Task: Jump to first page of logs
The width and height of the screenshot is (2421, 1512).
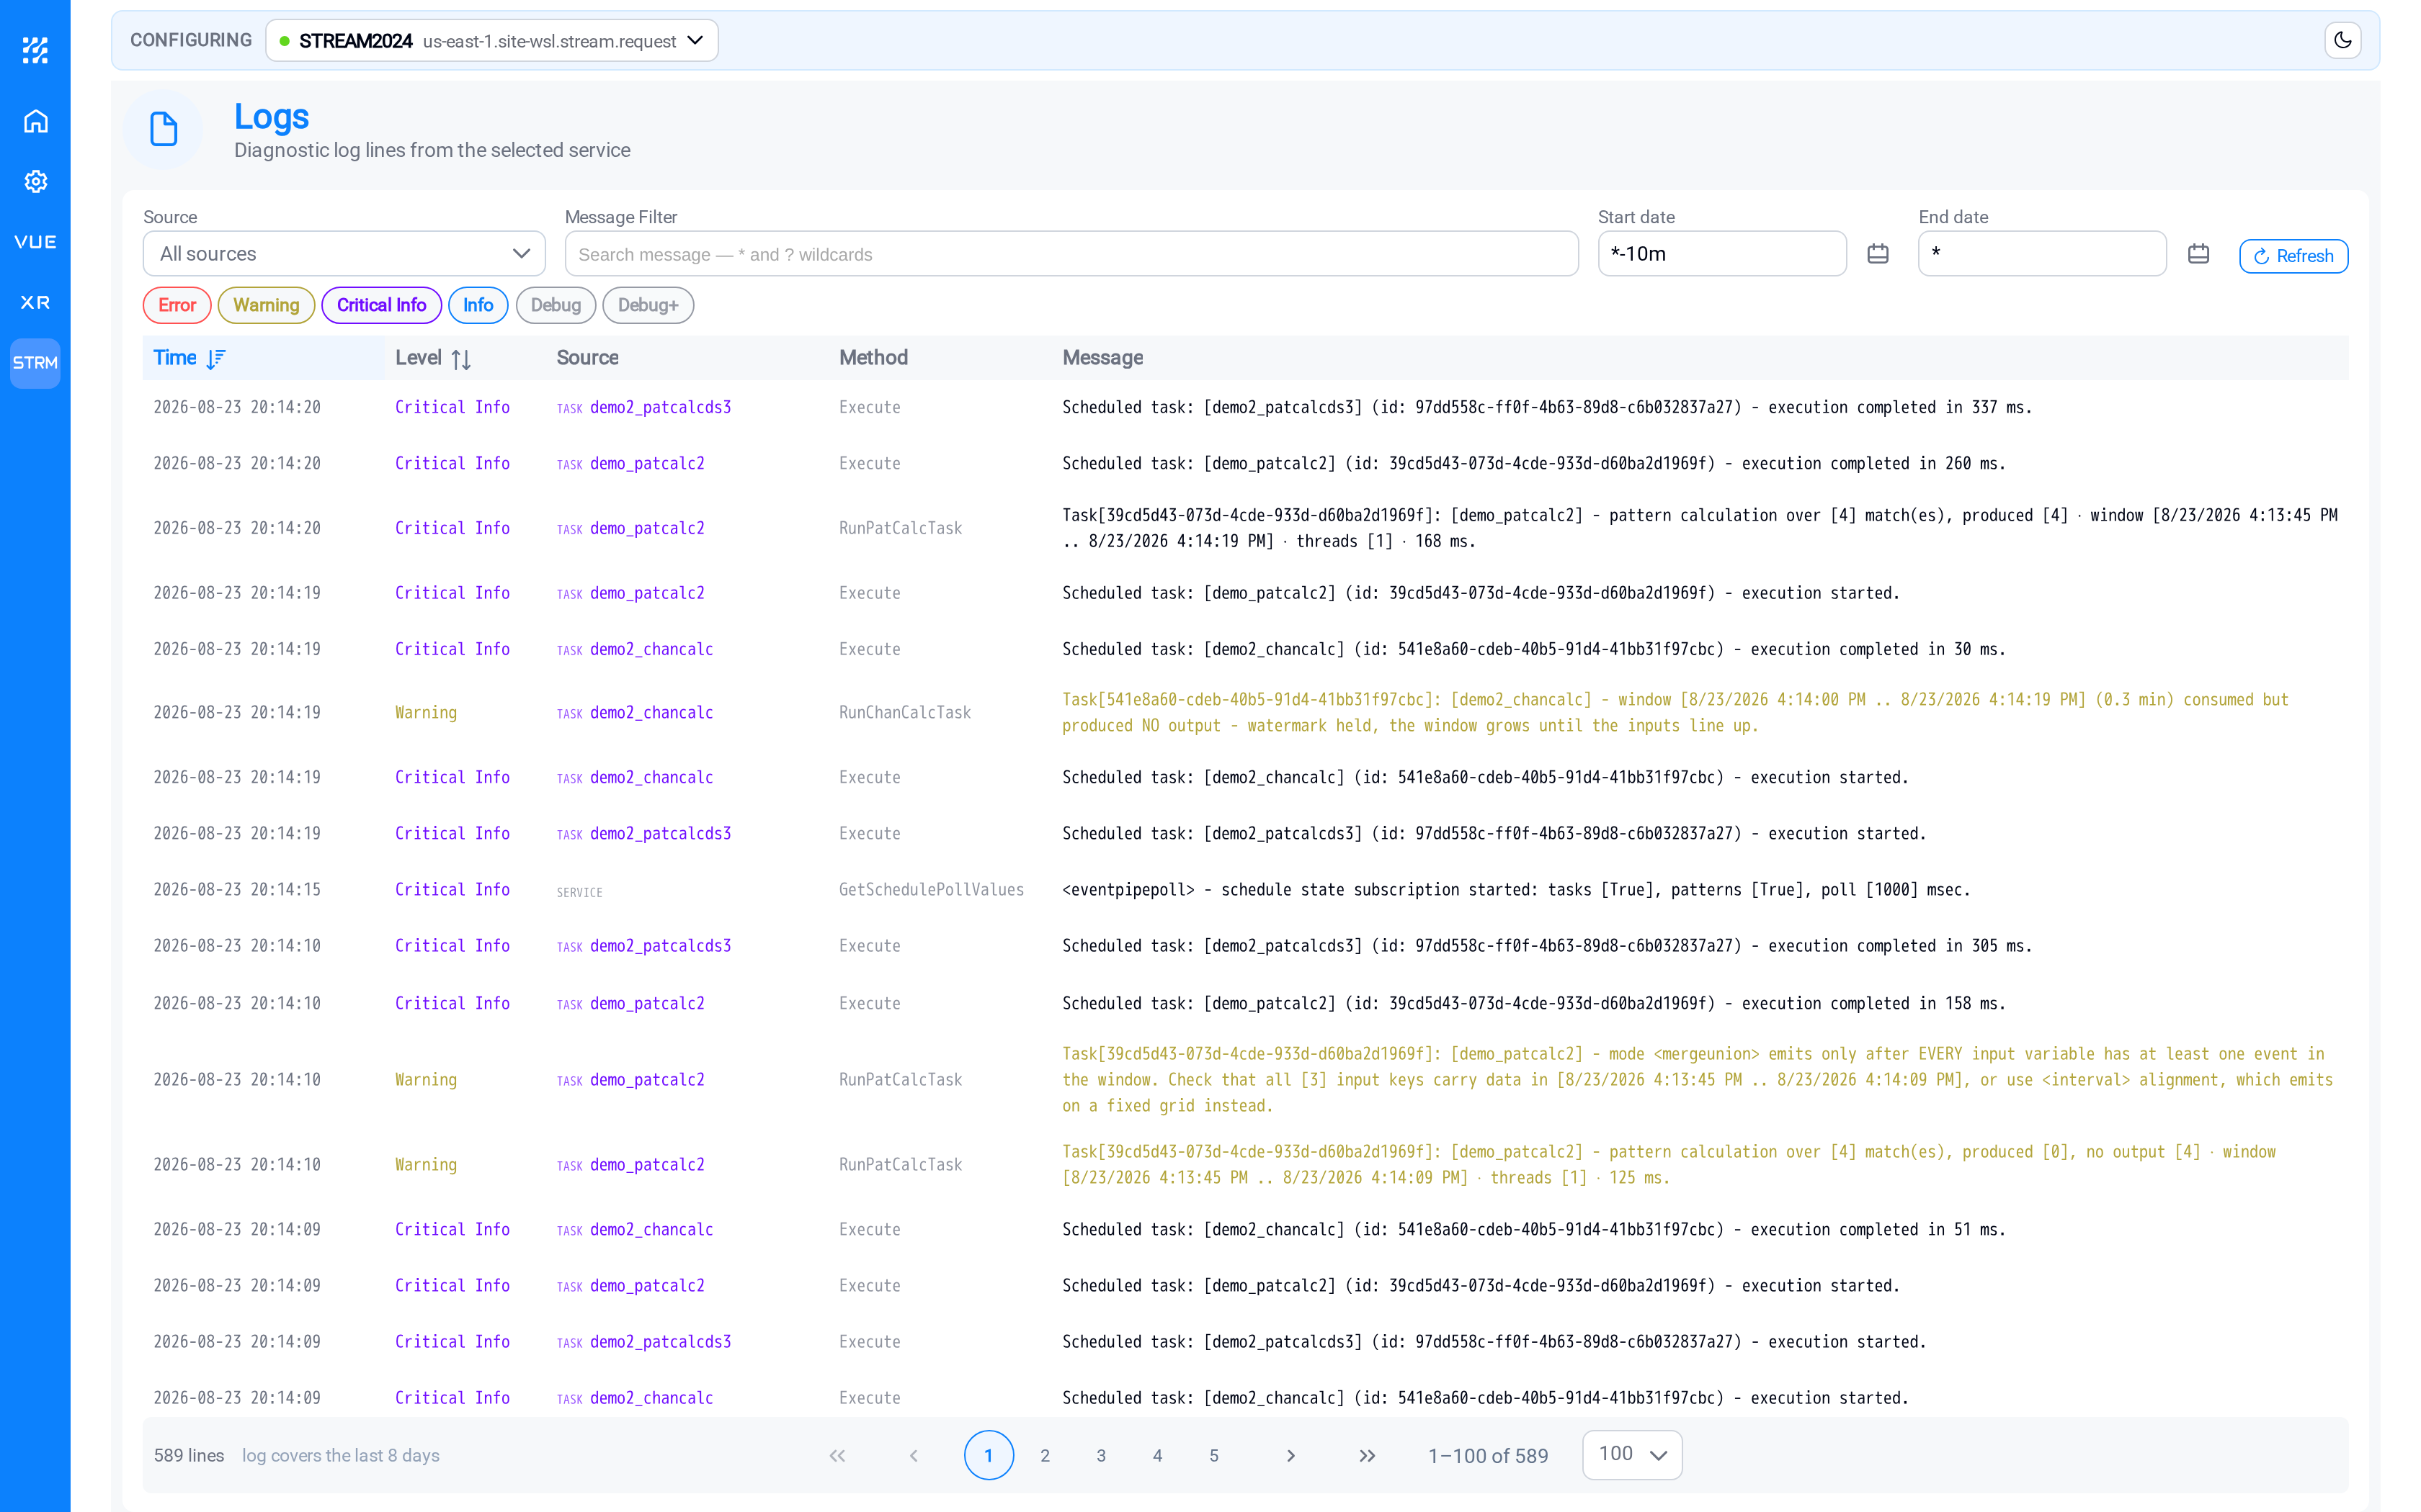Action: (x=837, y=1456)
